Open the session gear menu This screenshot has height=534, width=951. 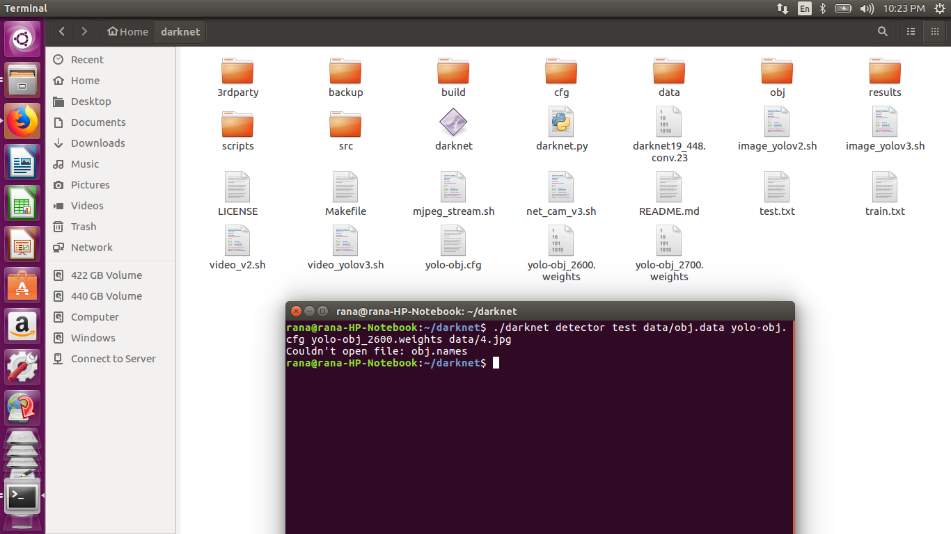(941, 8)
